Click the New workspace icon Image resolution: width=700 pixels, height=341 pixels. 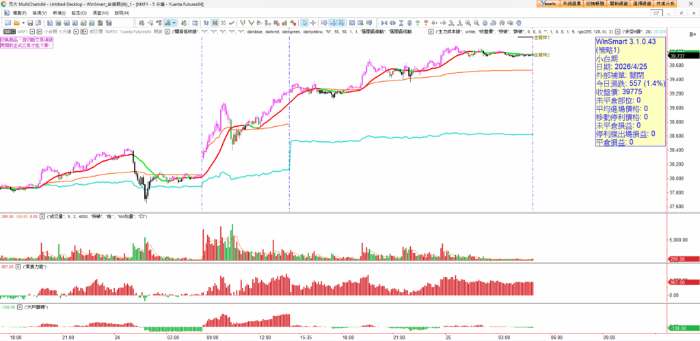8,23
